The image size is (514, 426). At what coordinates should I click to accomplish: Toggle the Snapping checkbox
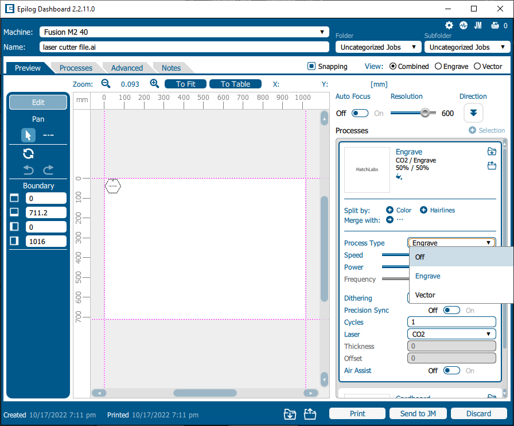tap(311, 67)
